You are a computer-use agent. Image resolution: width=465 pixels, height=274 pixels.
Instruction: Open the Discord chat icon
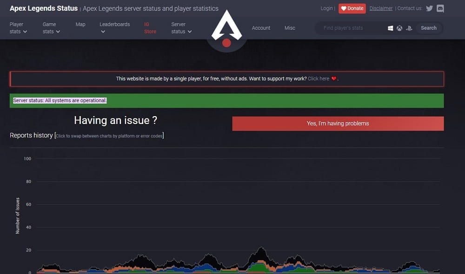click(440, 8)
